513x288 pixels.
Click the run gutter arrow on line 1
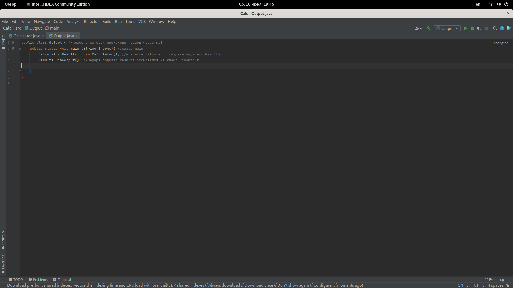click(x=13, y=42)
